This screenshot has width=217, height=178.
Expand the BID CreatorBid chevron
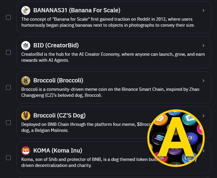[x=204, y=46]
